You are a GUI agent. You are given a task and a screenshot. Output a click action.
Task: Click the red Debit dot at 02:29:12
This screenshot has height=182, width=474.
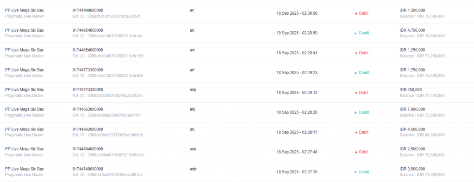pyautogui.click(x=356, y=93)
